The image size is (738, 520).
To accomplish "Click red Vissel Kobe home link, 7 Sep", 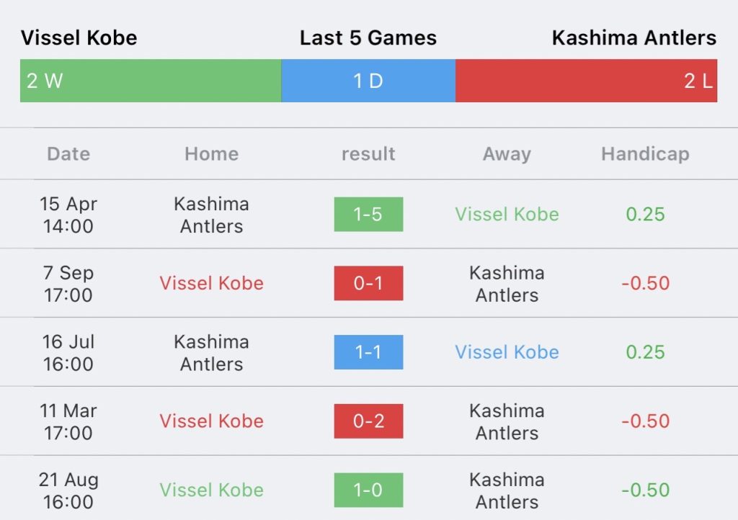I will [212, 283].
